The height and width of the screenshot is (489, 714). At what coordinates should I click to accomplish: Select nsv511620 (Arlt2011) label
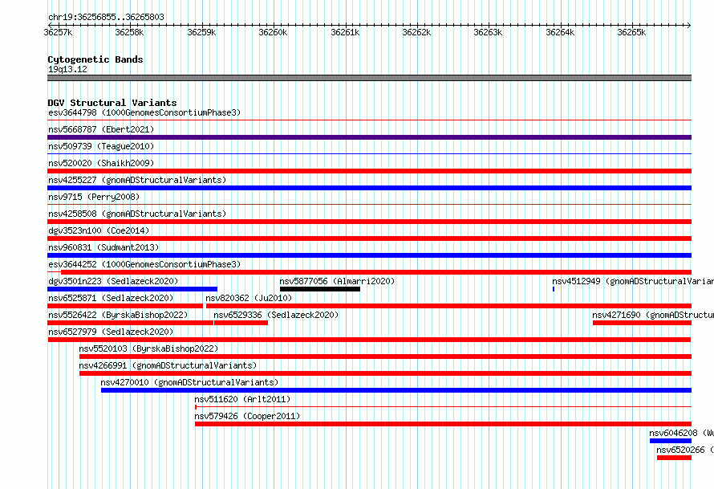(x=242, y=399)
